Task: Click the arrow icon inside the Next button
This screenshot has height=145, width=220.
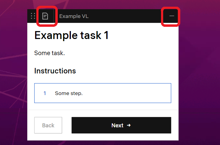Action: point(129,125)
